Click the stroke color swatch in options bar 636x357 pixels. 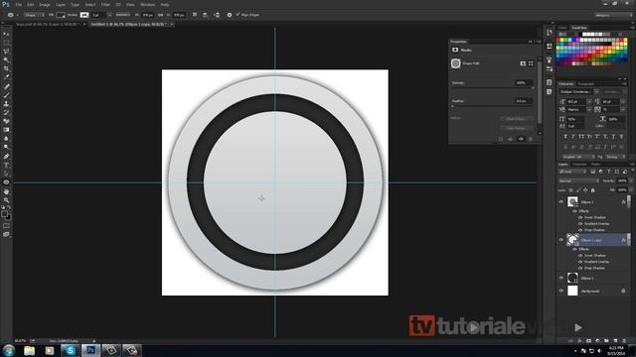pos(83,15)
